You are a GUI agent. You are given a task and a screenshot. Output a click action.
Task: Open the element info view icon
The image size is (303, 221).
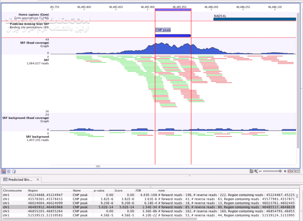pos(14,171)
